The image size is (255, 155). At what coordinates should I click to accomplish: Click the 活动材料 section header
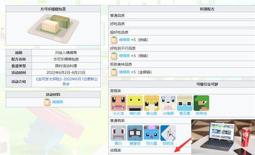coord(53,95)
